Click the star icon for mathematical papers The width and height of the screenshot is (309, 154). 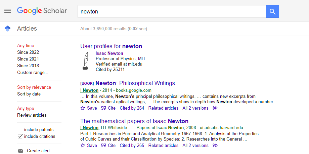coord(83,145)
